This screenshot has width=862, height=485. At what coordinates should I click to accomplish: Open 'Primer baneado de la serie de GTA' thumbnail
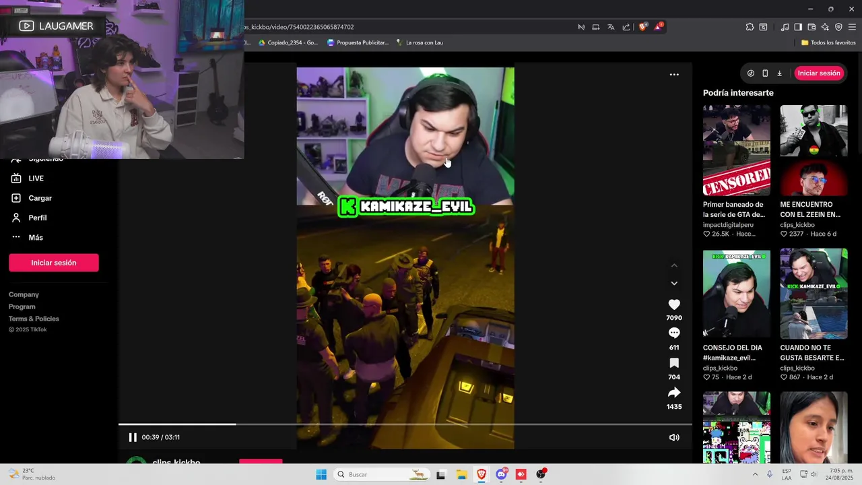(737, 150)
